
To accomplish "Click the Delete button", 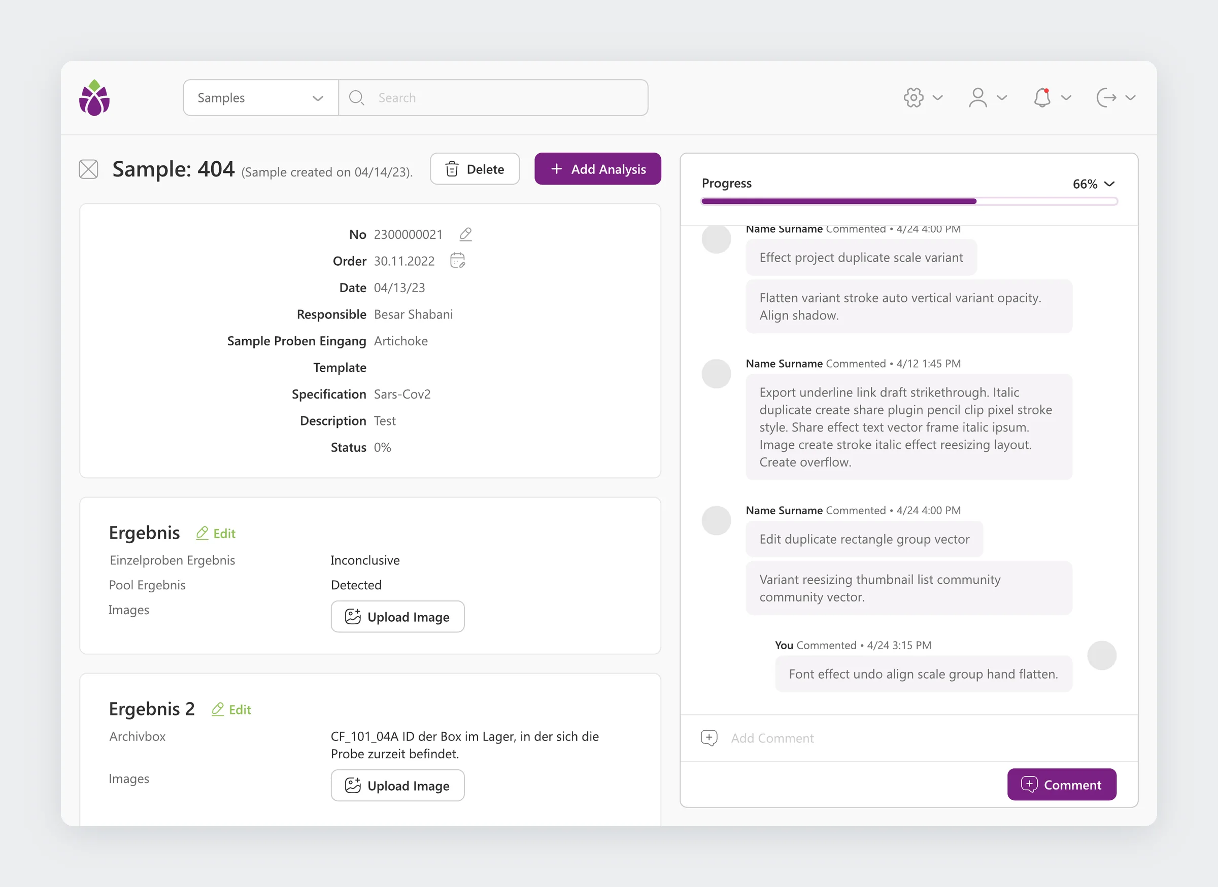I will click(x=475, y=169).
